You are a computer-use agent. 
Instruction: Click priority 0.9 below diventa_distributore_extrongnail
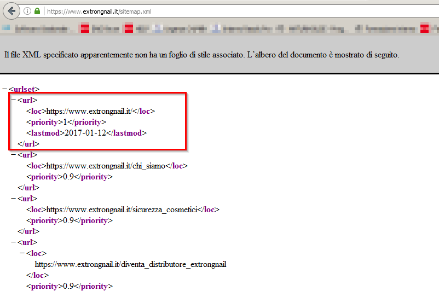[x=70, y=286]
